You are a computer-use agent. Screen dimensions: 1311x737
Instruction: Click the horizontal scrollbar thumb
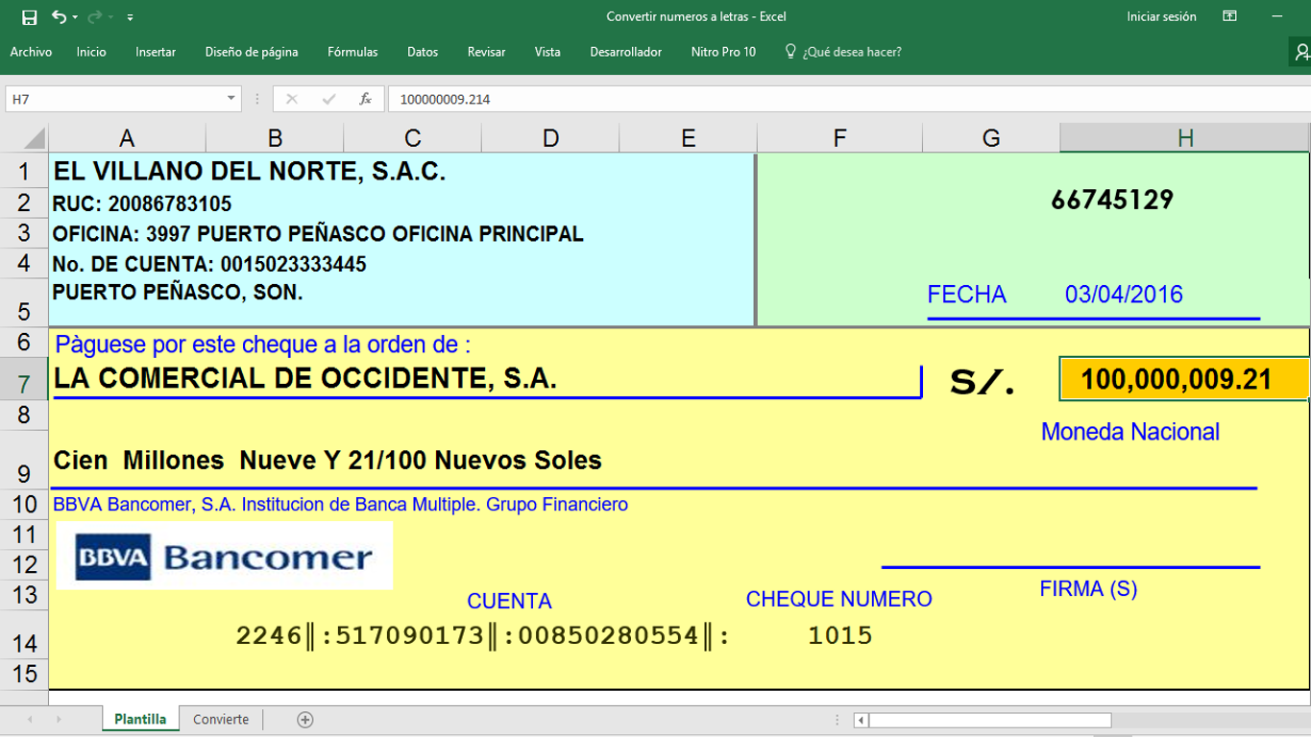pyautogui.click(x=990, y=720)
